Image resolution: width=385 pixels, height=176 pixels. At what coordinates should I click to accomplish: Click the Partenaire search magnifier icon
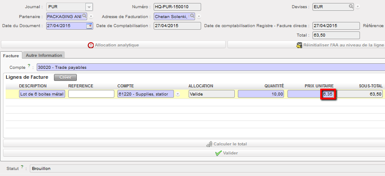(x=85, y=16)
